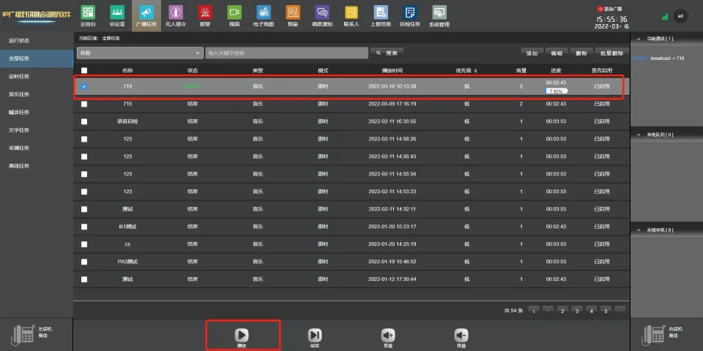Open 系统管理 system management
The height and width of the screenshot is (351, 703).
click(439, 15)
